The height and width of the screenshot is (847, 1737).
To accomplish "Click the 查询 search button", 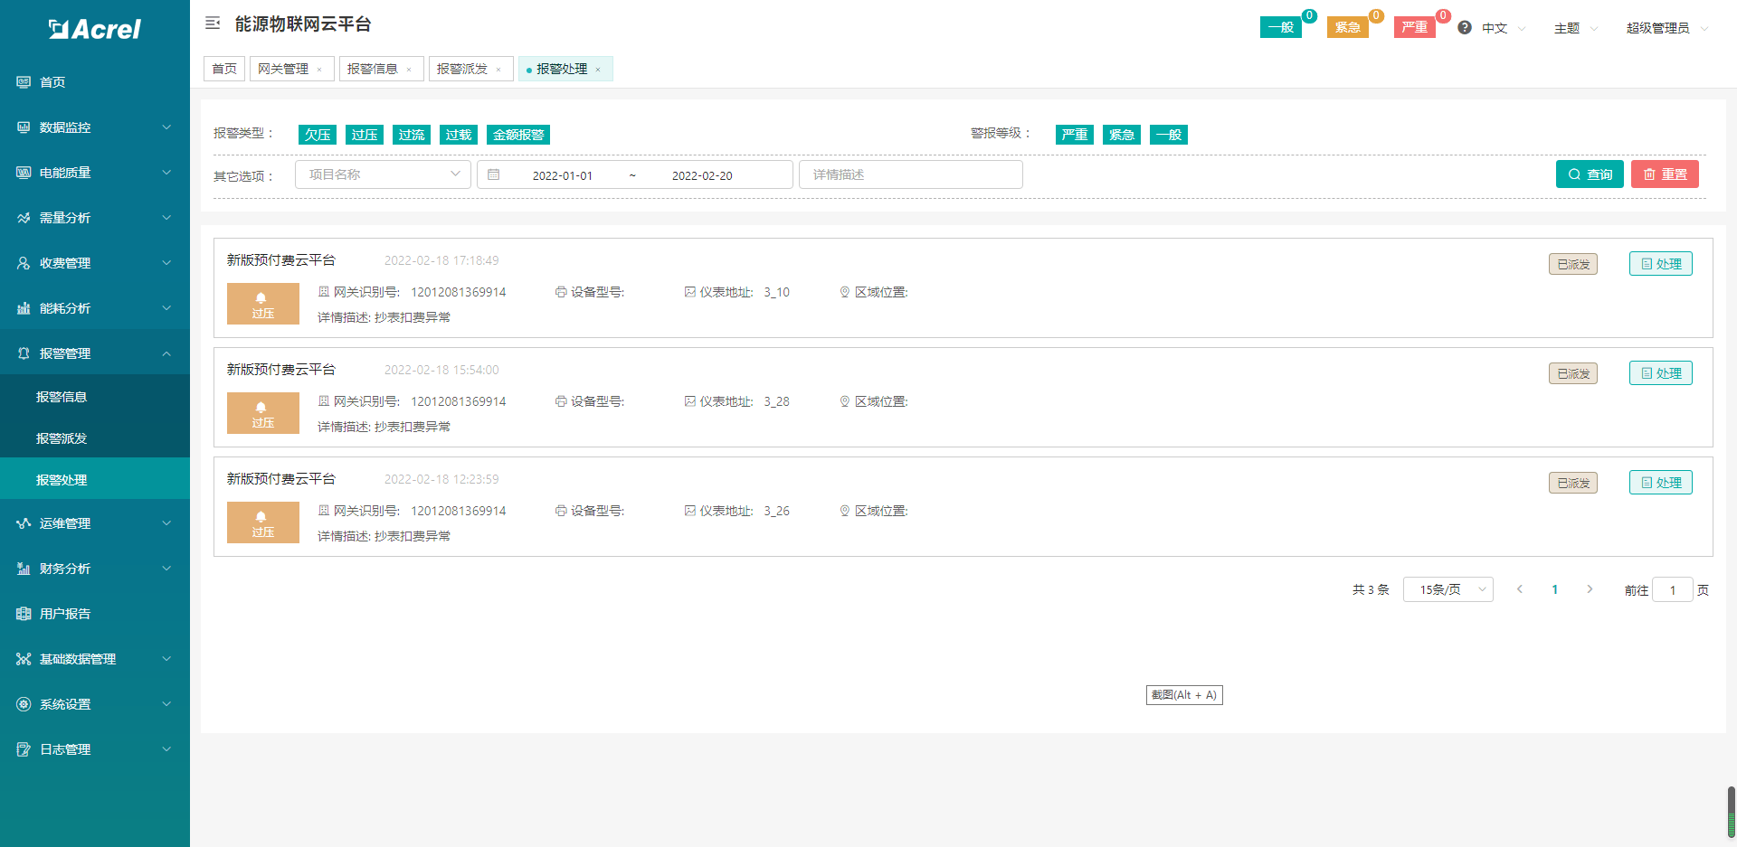I will 1590,174.
